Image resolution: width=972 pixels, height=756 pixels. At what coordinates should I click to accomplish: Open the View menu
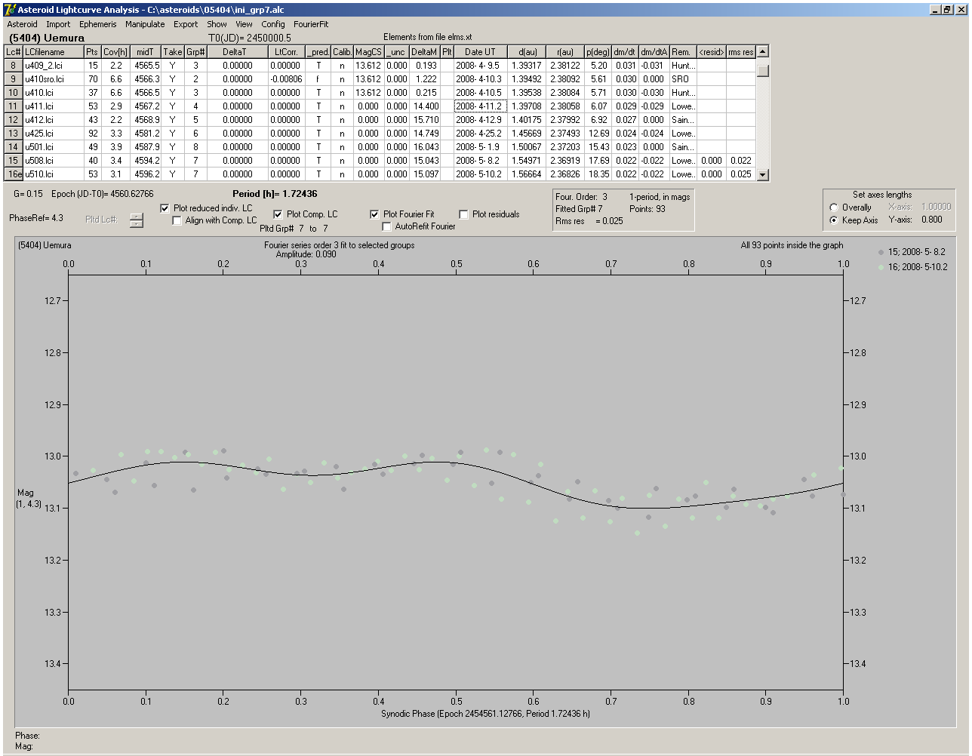[244, 24]
